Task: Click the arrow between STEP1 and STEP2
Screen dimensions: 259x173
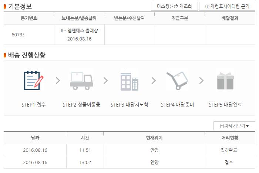Action: 57,81
